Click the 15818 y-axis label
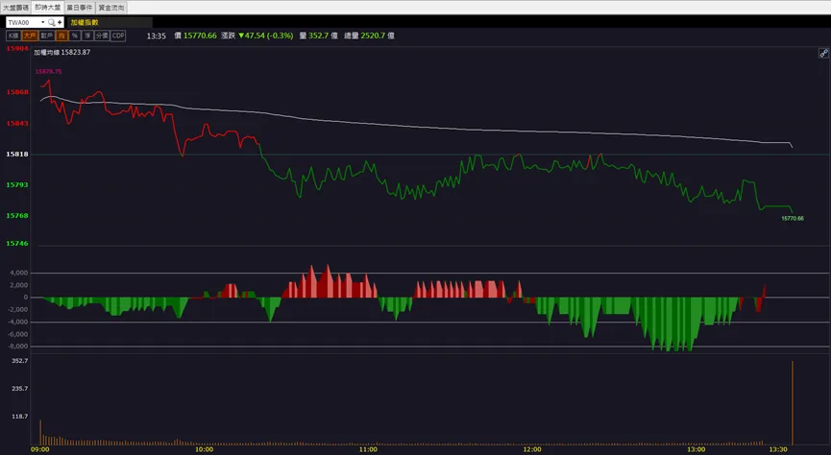This screenshot has height=455, width=831. coord(17,155)
